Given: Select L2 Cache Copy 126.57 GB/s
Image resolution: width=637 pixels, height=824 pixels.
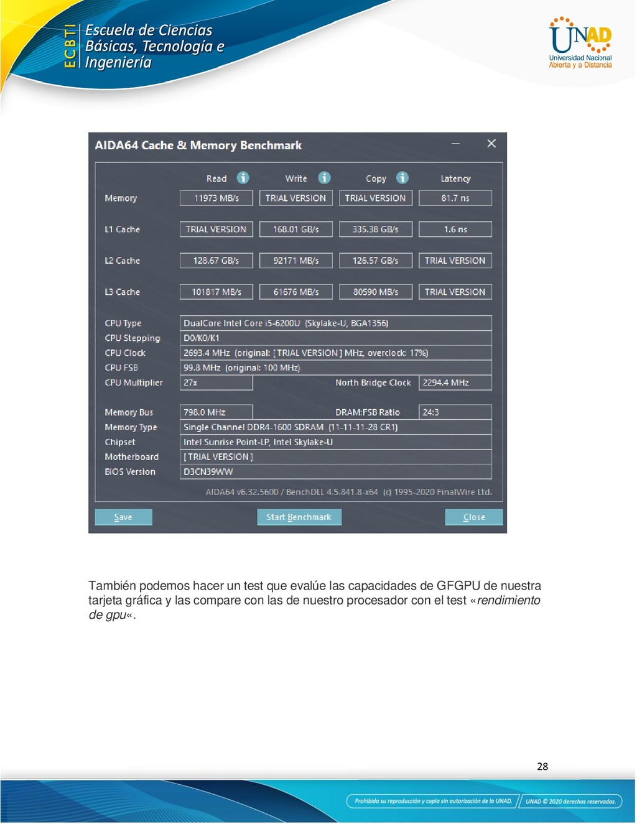Looking at the screenshot, I should point(375,261).
